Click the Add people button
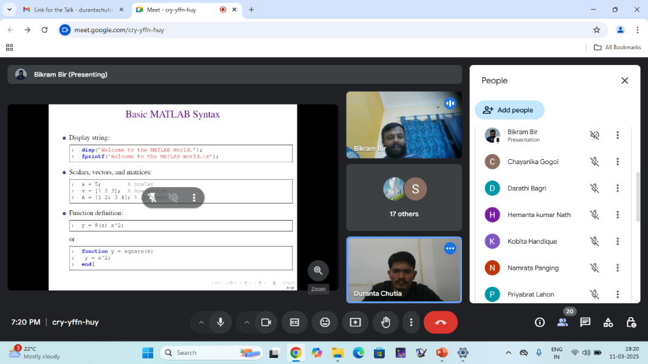The width and height of the screenshot is (648, 364). 509,110
